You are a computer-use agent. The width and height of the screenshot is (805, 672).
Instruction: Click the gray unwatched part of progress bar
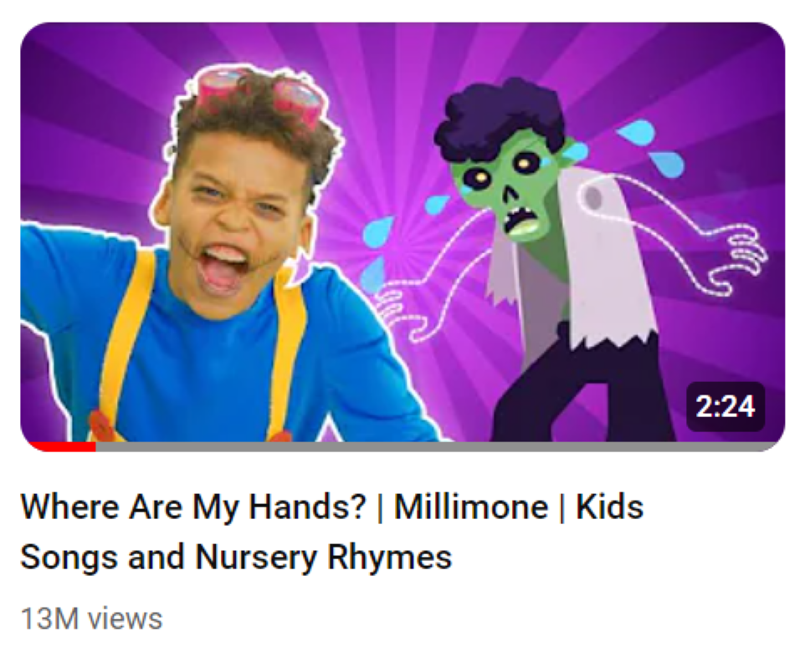click(436, 447)
